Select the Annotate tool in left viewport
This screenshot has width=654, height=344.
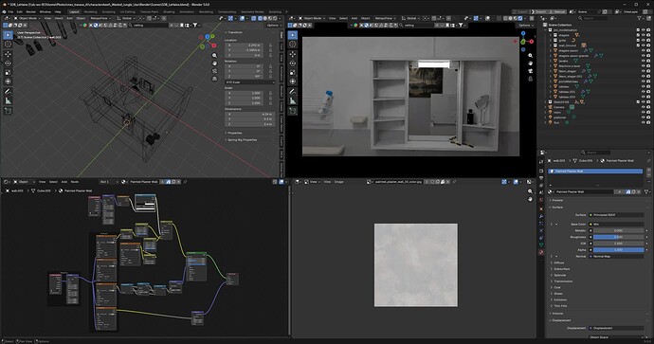pos(8,92)
